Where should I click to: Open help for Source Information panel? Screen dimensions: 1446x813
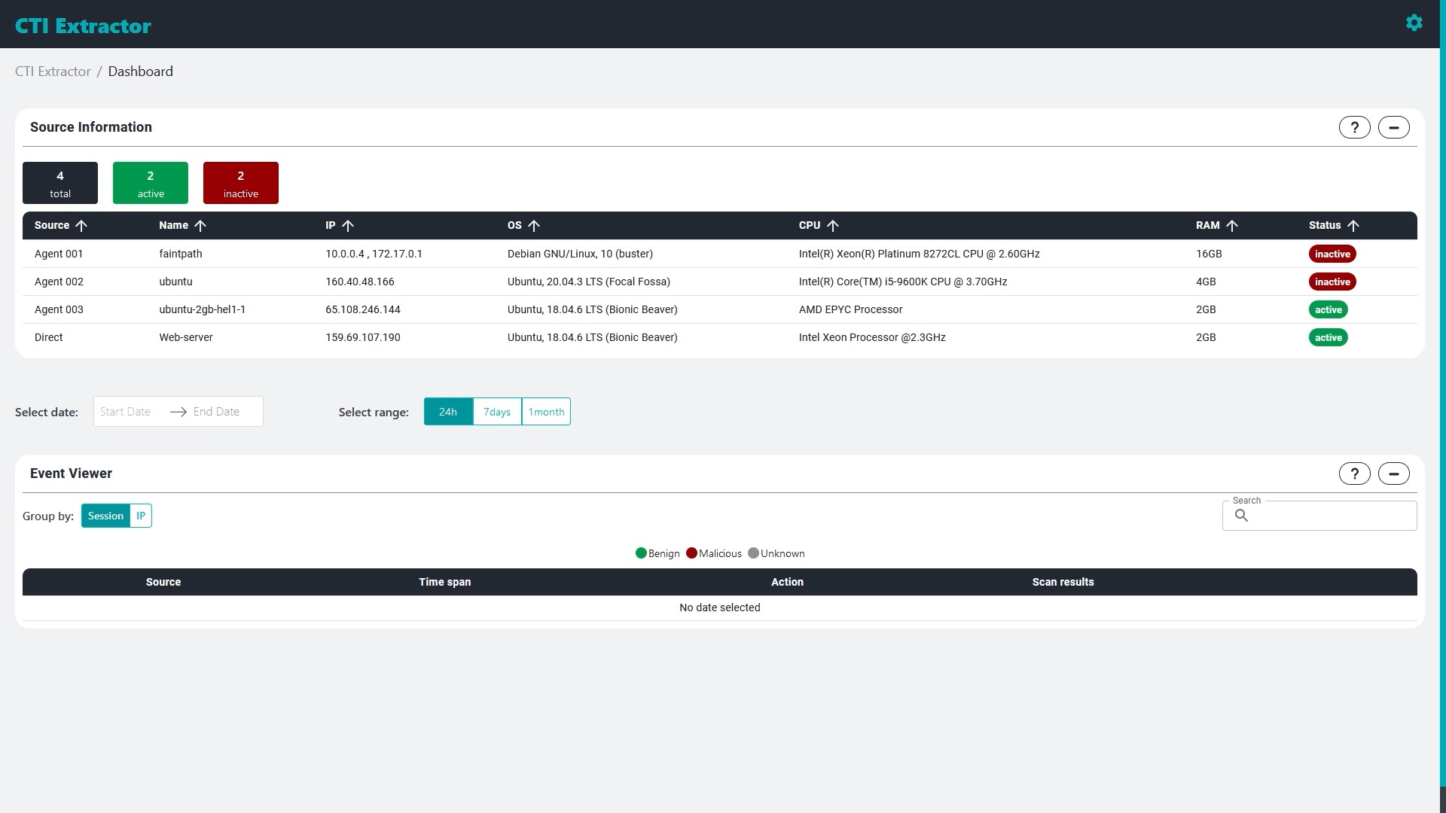point(1354,126)
